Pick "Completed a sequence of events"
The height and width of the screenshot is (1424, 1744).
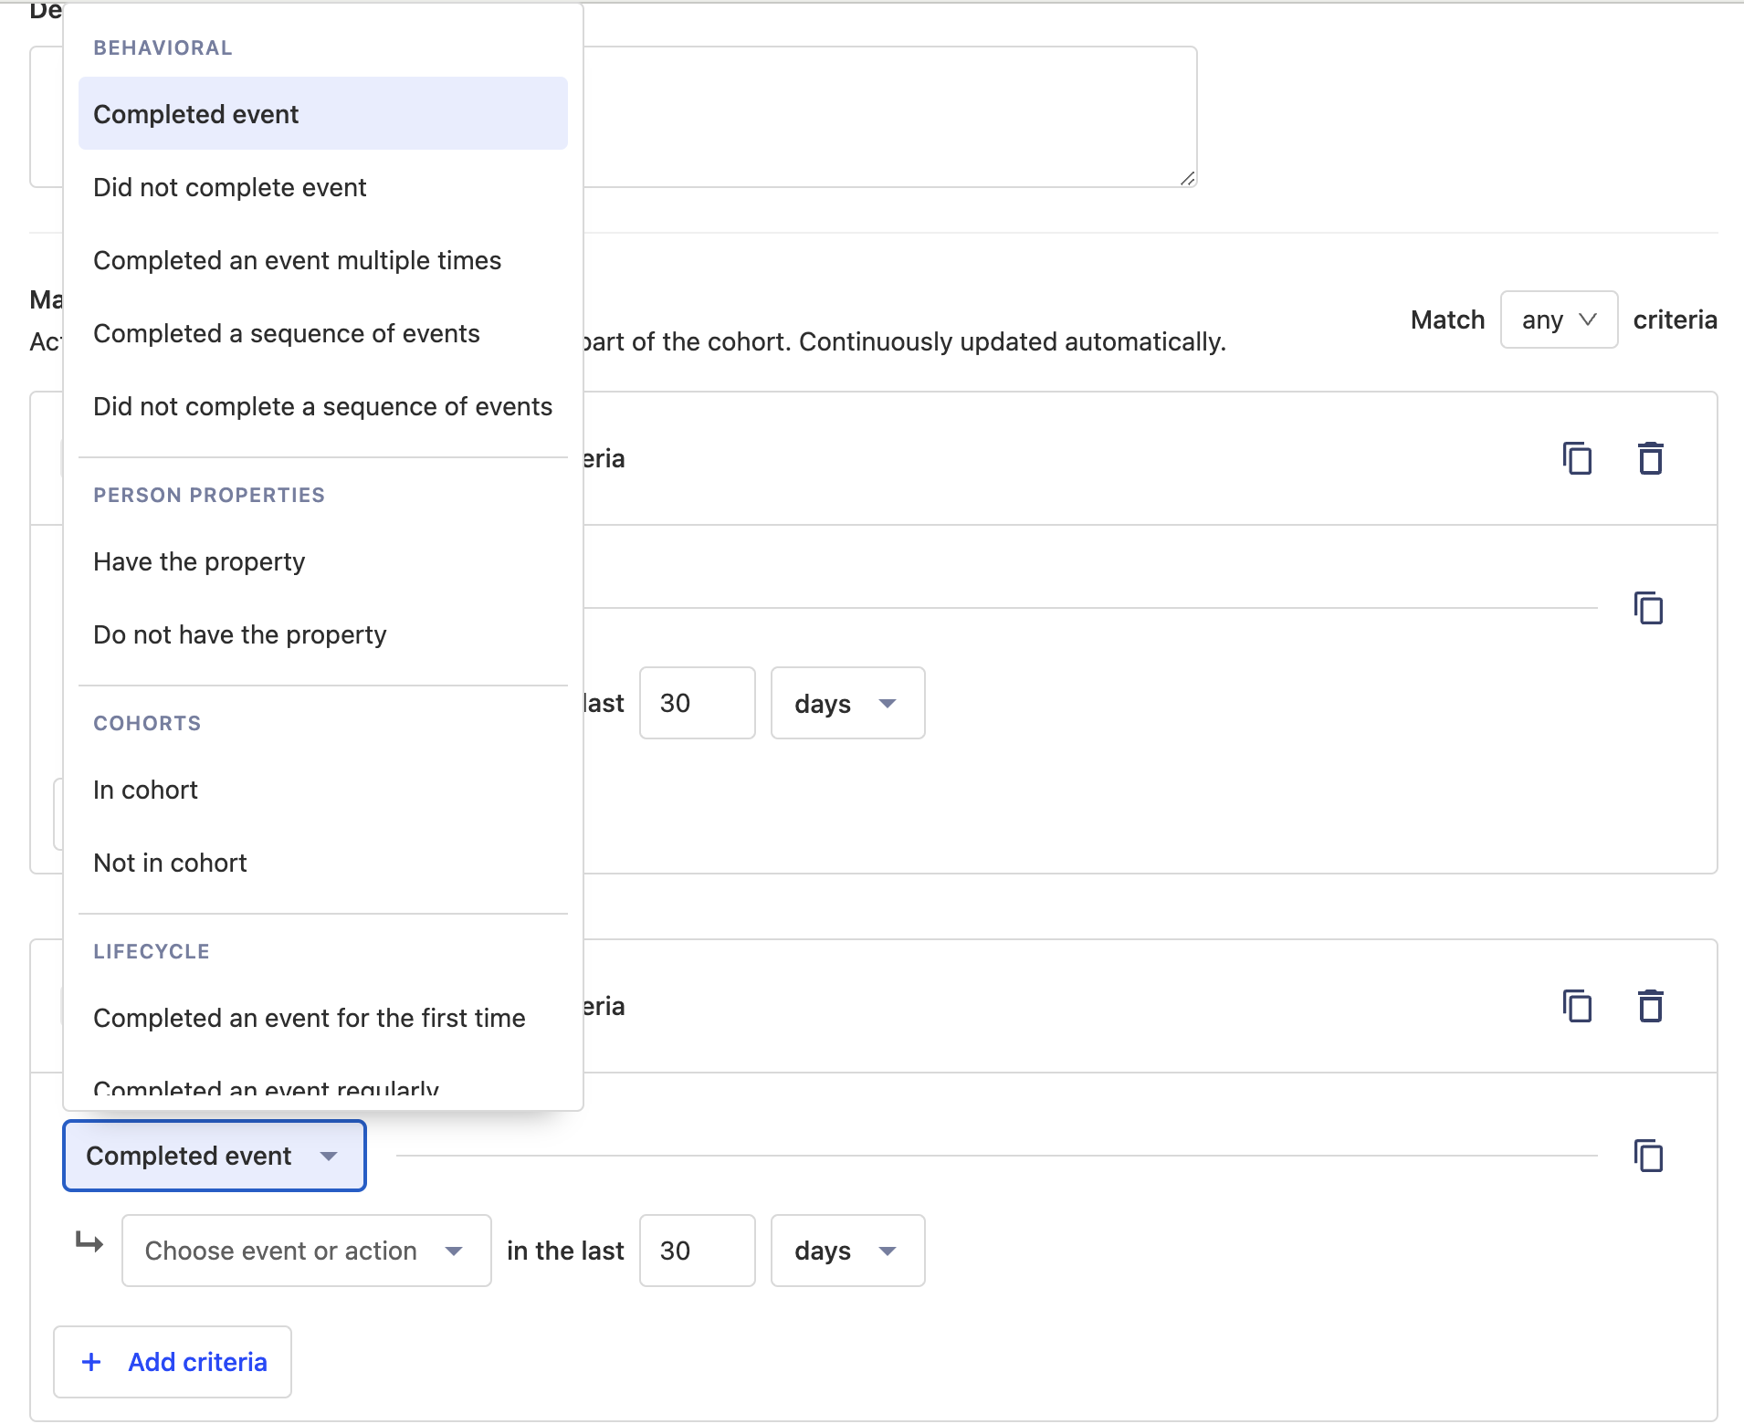pyautogui.click(x=286, y=333)
